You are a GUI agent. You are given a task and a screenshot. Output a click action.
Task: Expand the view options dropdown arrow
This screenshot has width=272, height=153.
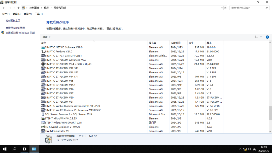(x=261, y=37)
